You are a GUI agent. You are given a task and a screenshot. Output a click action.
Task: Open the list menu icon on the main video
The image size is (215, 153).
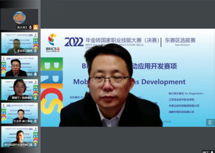point(210,122)
